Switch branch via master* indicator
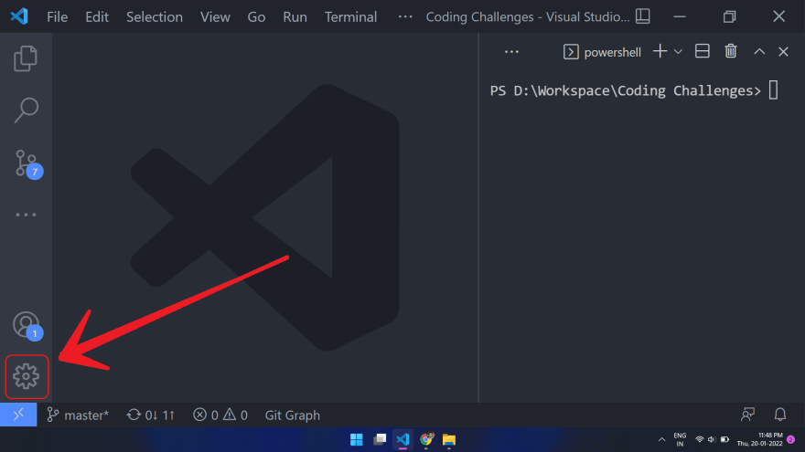Screen dimensions: 805x452 [78, 415]
